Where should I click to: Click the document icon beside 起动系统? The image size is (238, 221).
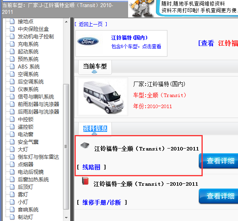click(12, 51)
